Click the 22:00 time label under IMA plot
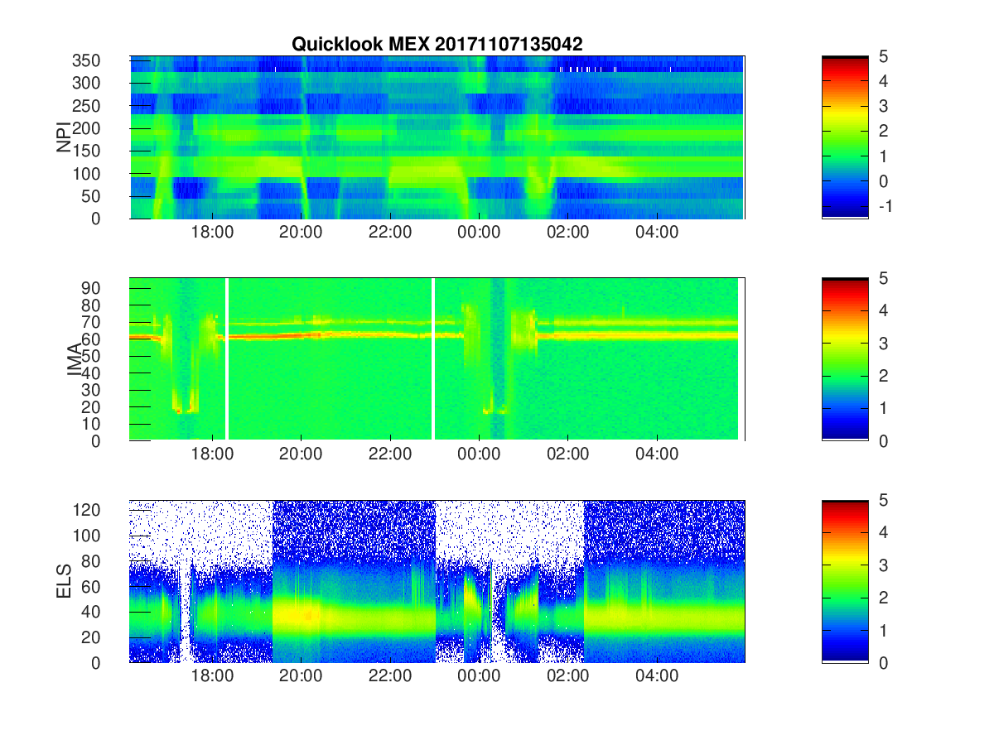Image resolution: width=994 pixels, height=745 pixels. pyautogui.click(x=390, y=454)
